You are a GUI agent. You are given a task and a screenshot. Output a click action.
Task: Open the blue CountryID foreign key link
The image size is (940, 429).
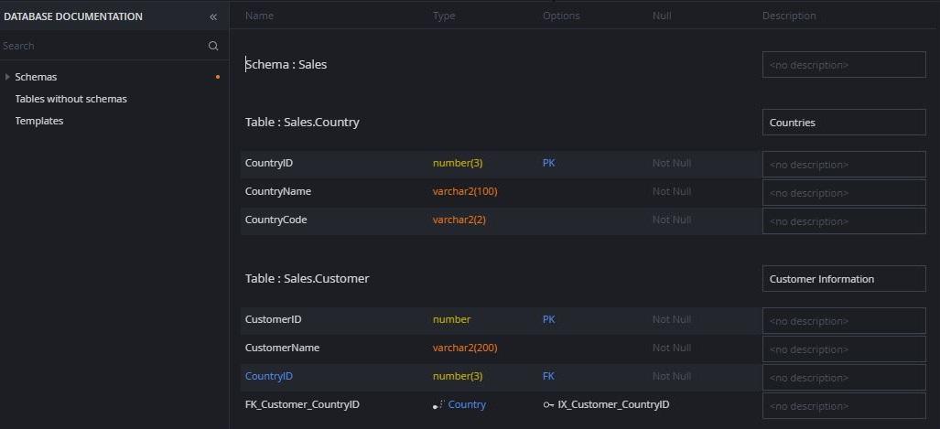click(x=268, y=376)
